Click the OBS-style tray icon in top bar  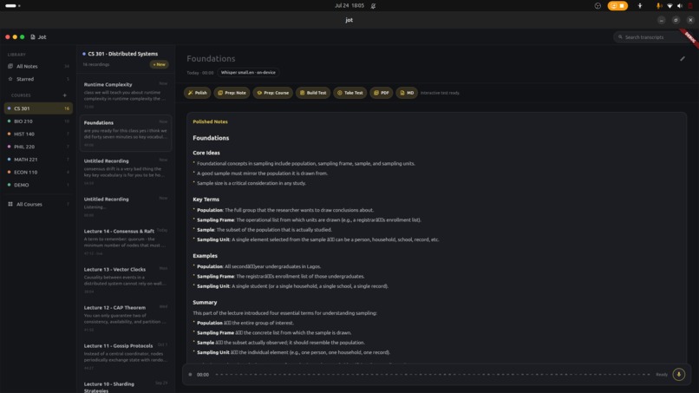click(598, 6)
